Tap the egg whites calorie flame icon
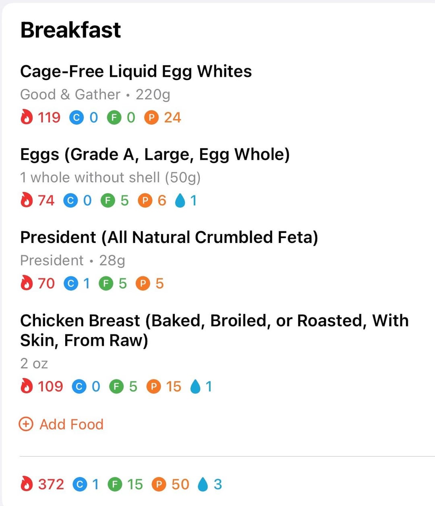This screenshot has height=506, width=435. click(x=27, y=117)
